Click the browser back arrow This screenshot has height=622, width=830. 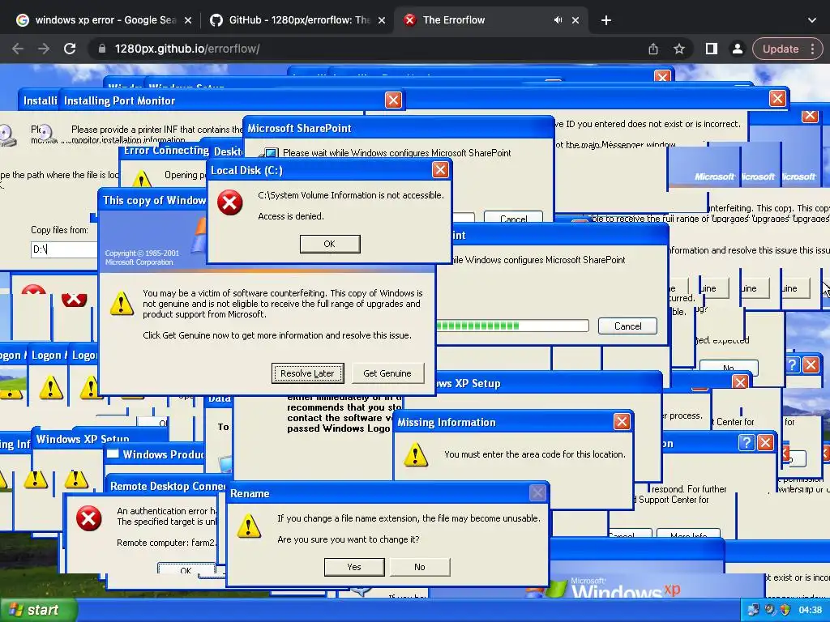[18, 49]
